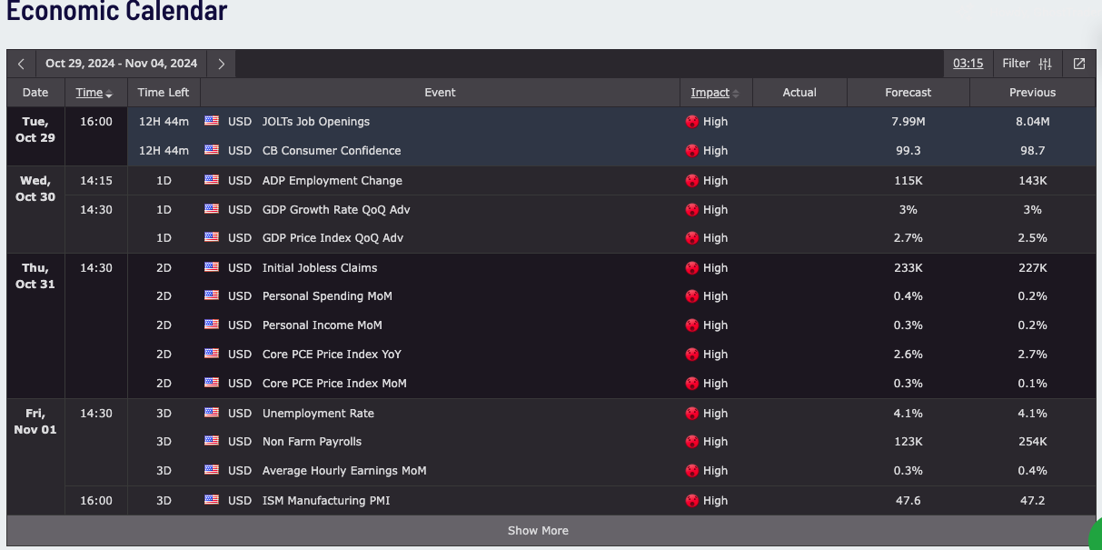Screen dimensions: 1102x550
Task: Open the calendar in a new window icon
Action: 1078,64
